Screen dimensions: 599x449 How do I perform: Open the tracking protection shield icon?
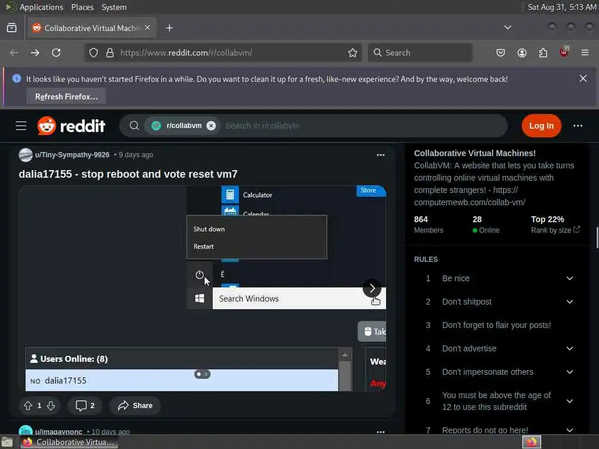click(x=94, y=53)
